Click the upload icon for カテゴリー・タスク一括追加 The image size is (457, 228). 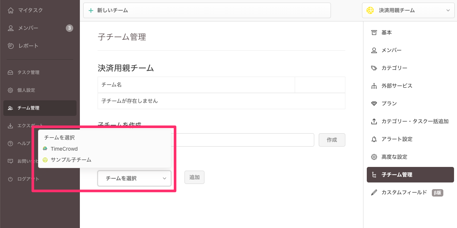point(374,121)
